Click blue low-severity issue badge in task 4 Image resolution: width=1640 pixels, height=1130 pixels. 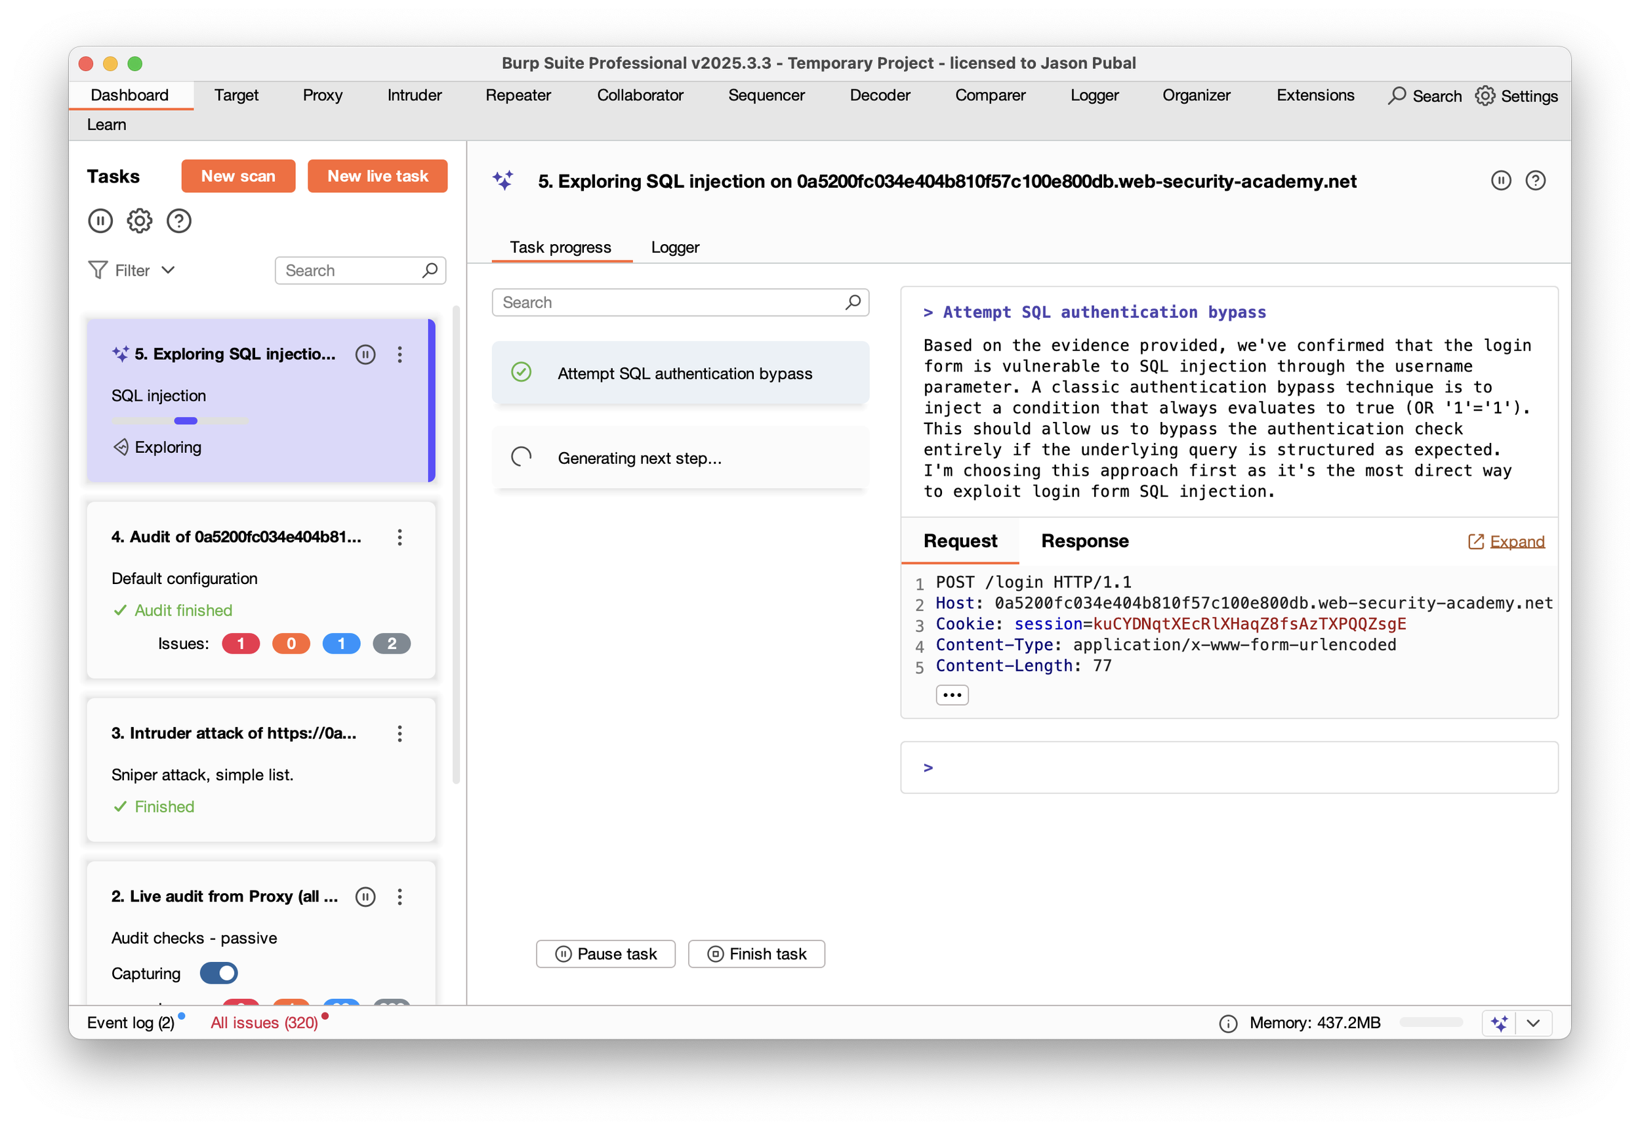coord(341,644)
